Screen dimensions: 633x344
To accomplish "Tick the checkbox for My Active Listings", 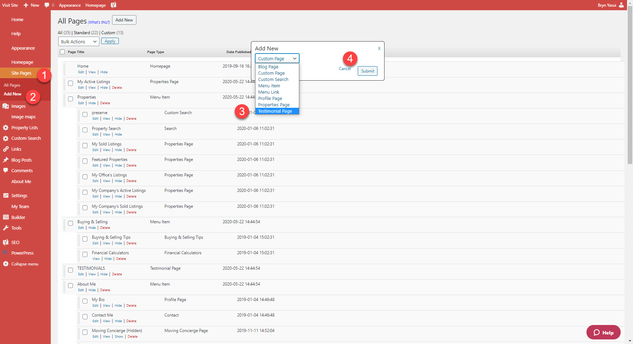I will click(70, 83).
